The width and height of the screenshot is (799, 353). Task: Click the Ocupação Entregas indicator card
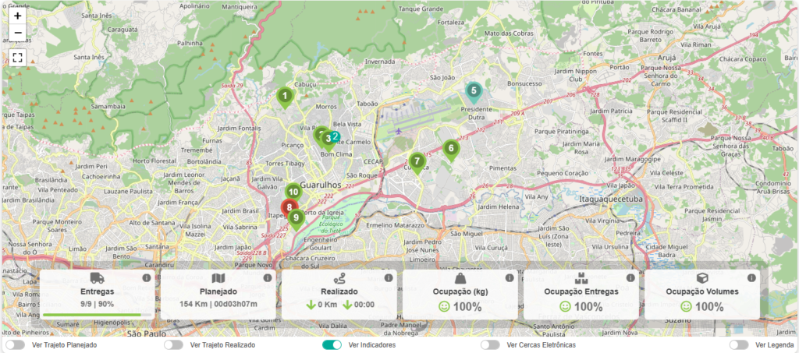581,295
